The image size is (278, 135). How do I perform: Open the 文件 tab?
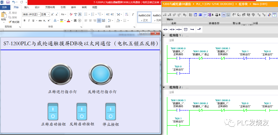click(x=4, y=7)
